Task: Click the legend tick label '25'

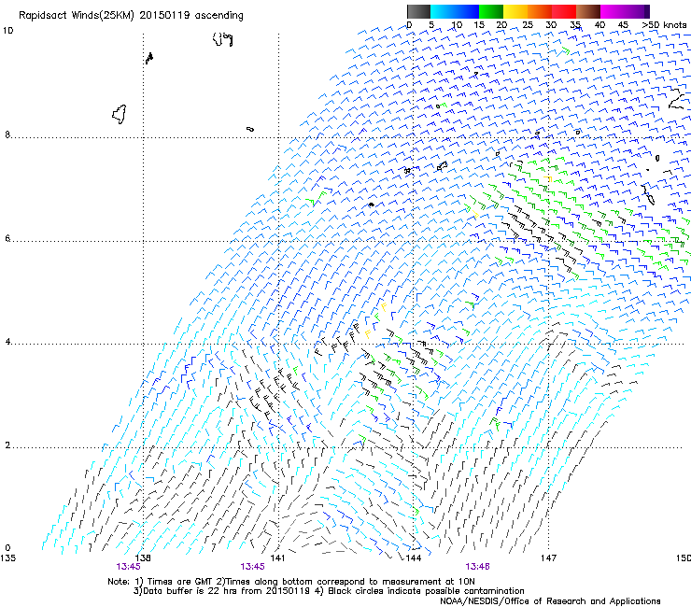Action: point(528,25)
